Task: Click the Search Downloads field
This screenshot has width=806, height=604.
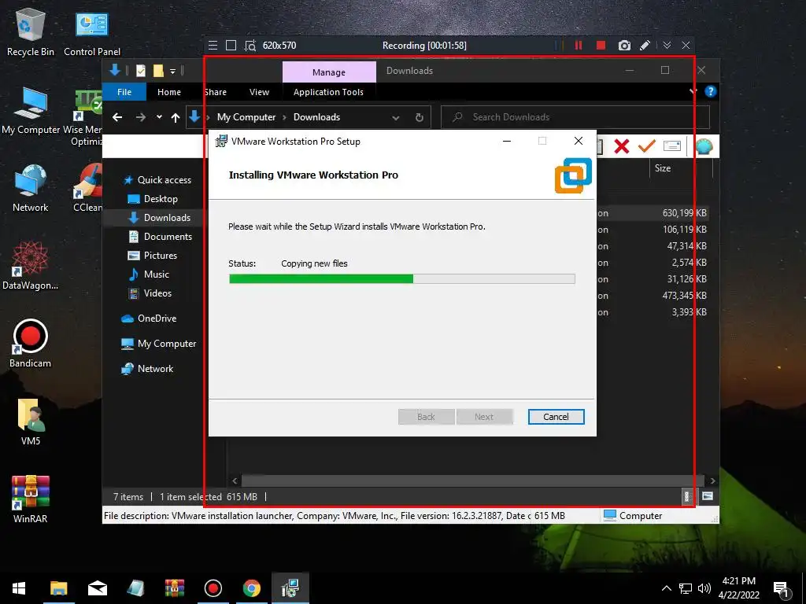Action: pyautogui.click(x=575, y=117)
